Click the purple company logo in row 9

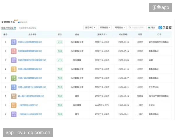[14, 114]
